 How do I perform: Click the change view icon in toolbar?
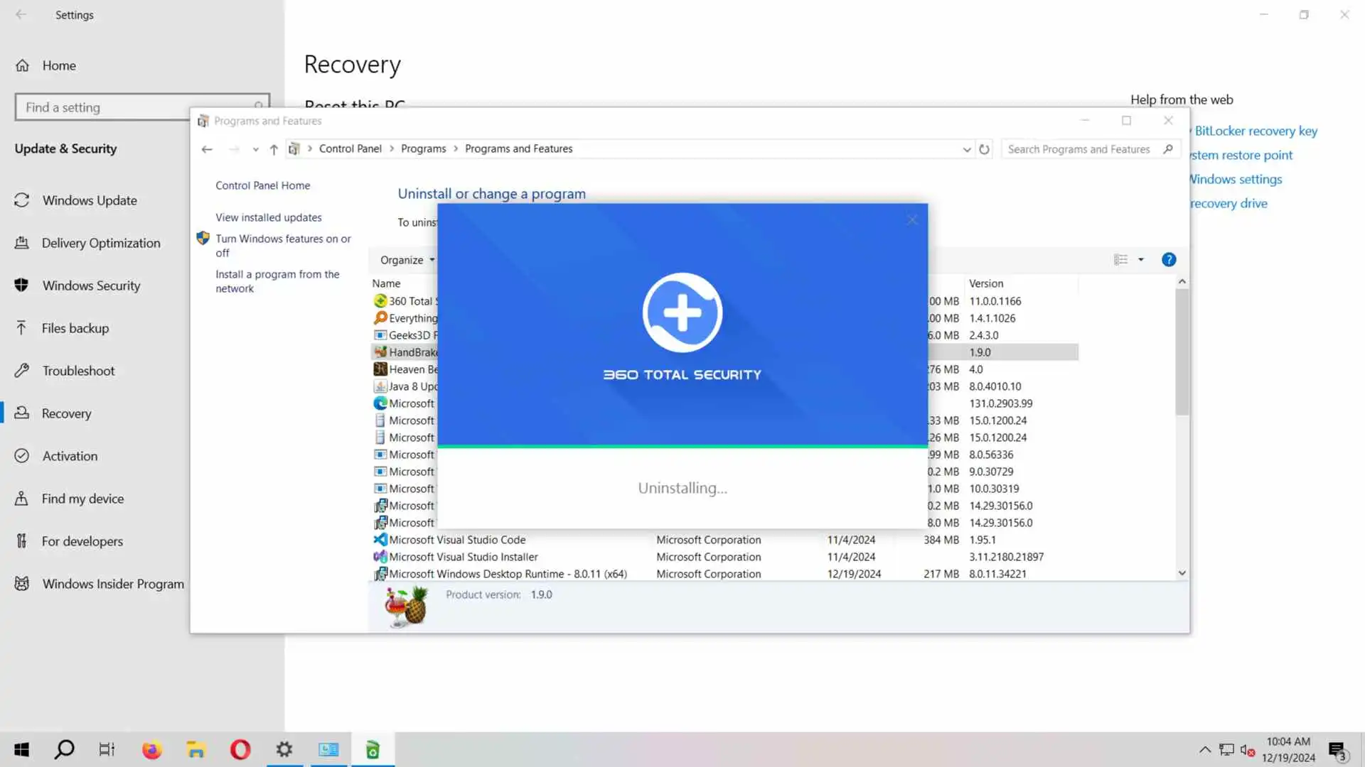(x=1120, y=260)
